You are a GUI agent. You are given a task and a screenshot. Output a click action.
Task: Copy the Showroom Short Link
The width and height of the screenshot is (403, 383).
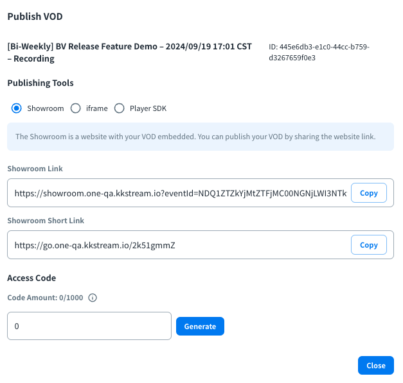(x=368, y=245)
